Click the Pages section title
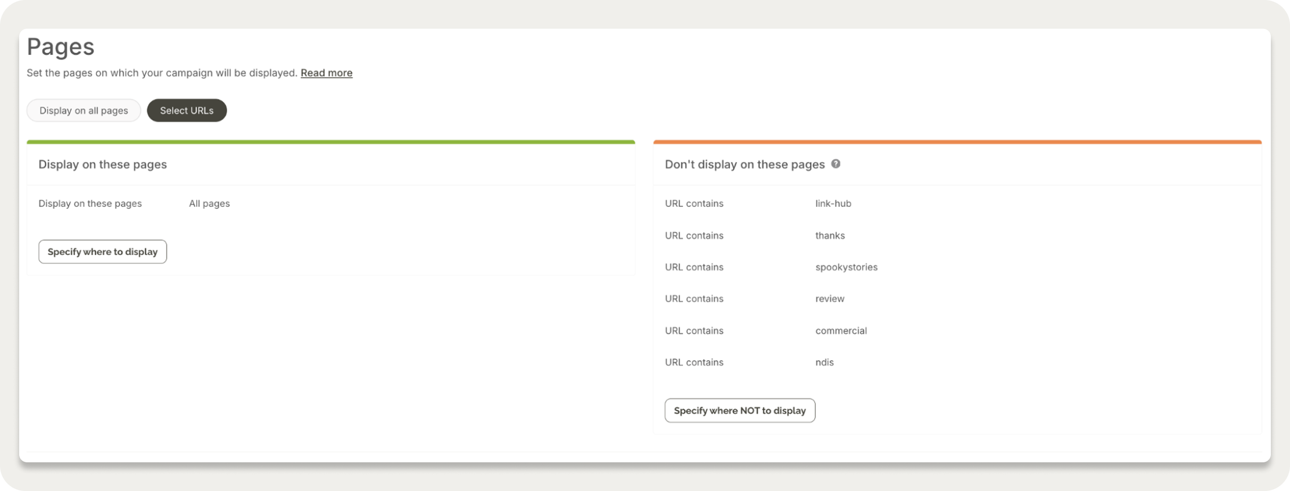 coord(61,47)
